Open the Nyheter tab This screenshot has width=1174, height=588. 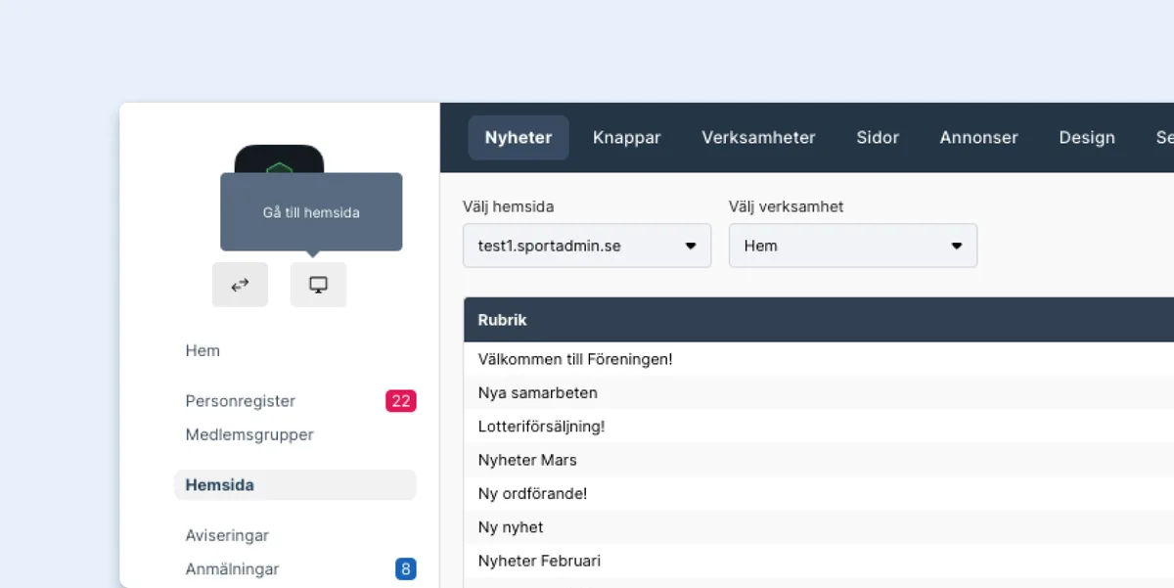[519, 138]
